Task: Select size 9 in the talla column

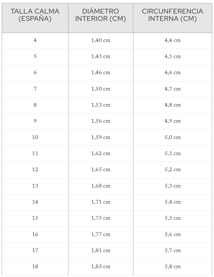Action: (x=35, y=121)
